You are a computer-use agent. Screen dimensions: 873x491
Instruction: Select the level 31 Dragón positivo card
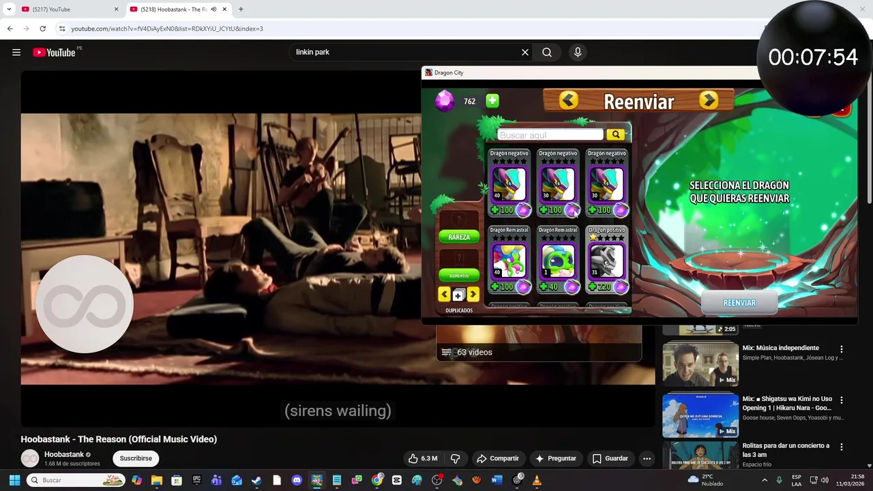[607, 259]
